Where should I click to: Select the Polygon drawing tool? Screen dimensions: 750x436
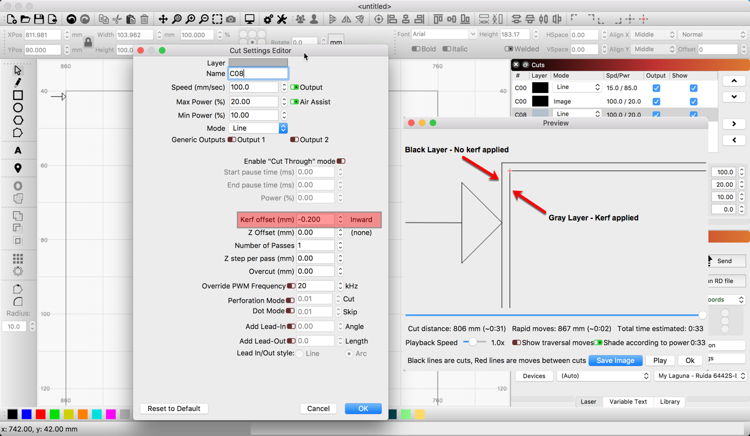(x=17, y=119)
